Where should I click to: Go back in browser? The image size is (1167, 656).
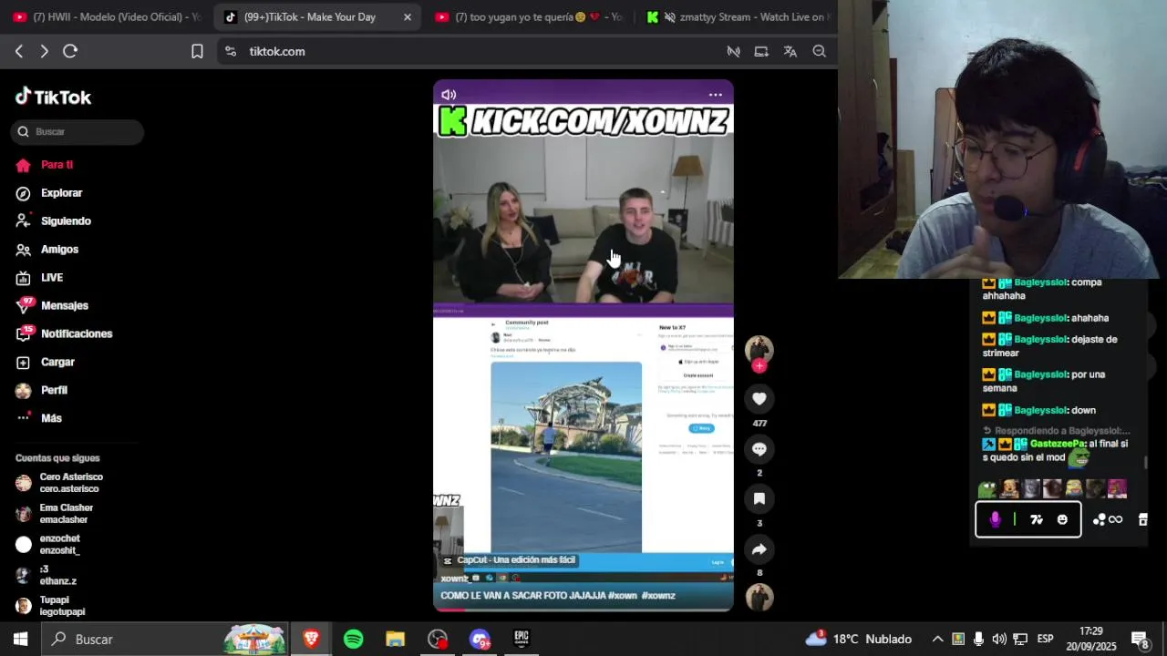[x=19, y=52]
